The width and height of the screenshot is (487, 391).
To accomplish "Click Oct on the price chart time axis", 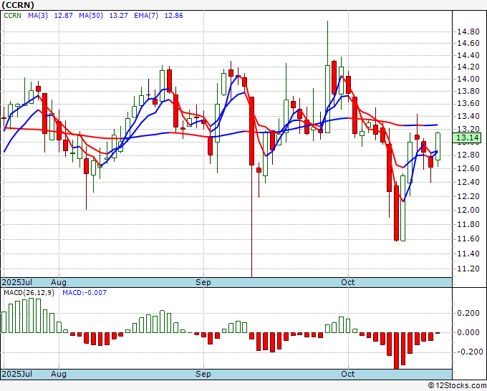I will [348, 283].
